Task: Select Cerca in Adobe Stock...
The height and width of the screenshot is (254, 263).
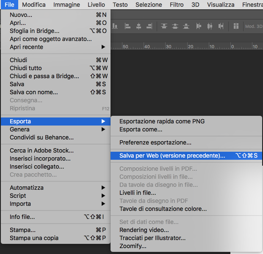Action: coord(55,150)
